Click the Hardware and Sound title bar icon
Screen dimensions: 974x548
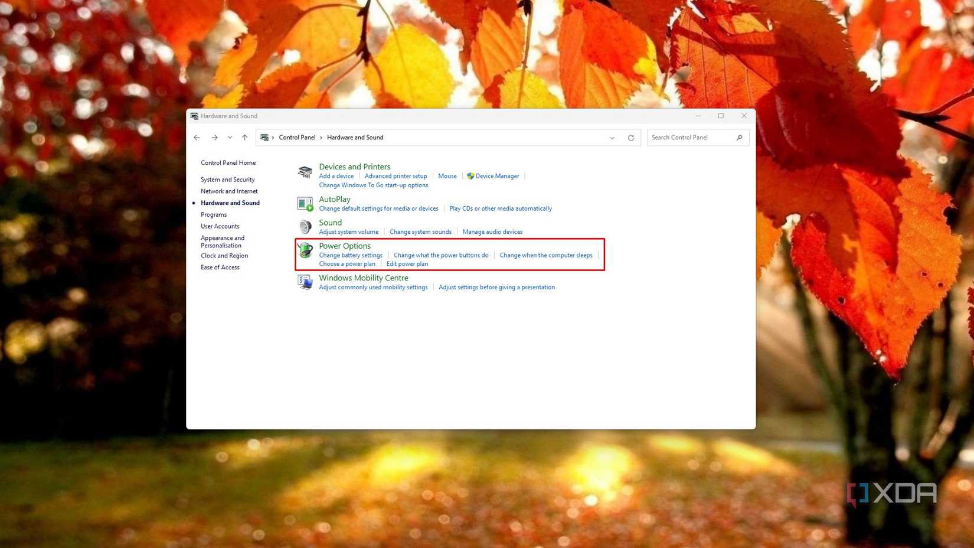pyautogui.click(x=194, y=116)
